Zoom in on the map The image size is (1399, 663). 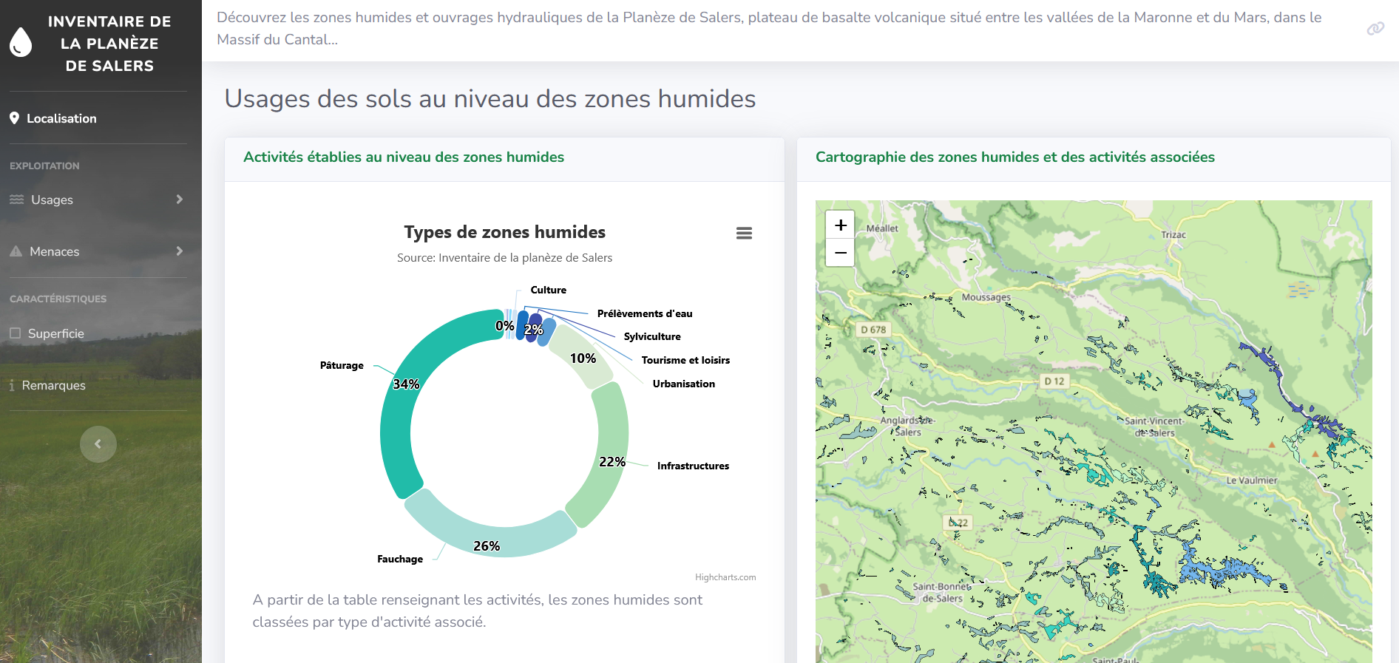840,225
